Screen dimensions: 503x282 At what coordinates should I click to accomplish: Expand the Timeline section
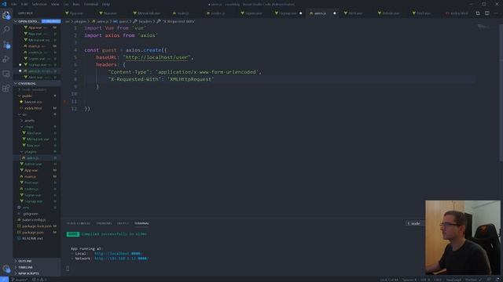[x=36, y=267]
